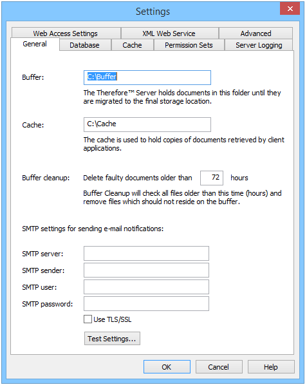Click the 'hours' label
Image resolution: width=307 pixels, height=387 pixels.
pos(239,178)
